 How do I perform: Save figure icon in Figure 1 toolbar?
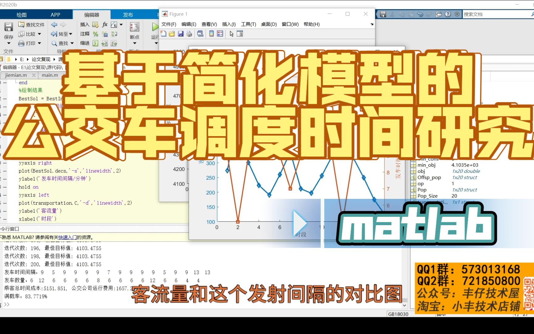[x=181, y=34]
